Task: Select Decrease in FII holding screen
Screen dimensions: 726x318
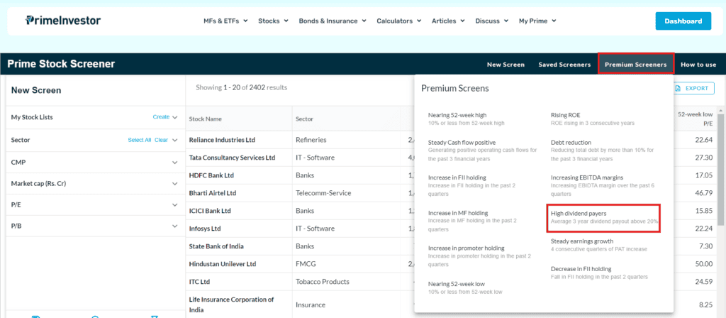Action: pos(599,273)
